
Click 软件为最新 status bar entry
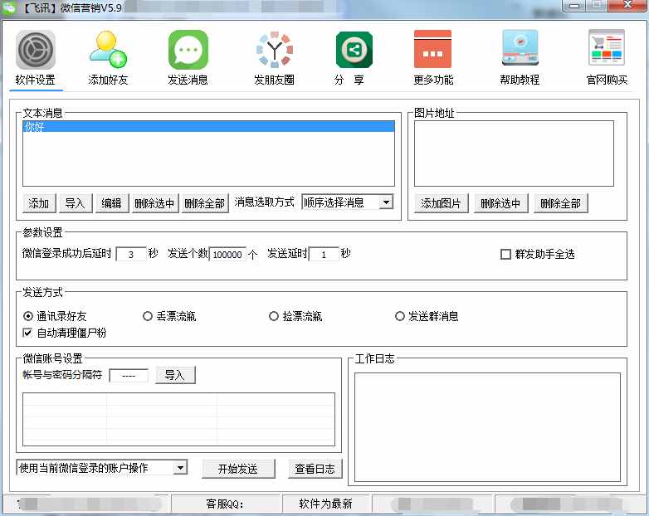pos(325,504)
